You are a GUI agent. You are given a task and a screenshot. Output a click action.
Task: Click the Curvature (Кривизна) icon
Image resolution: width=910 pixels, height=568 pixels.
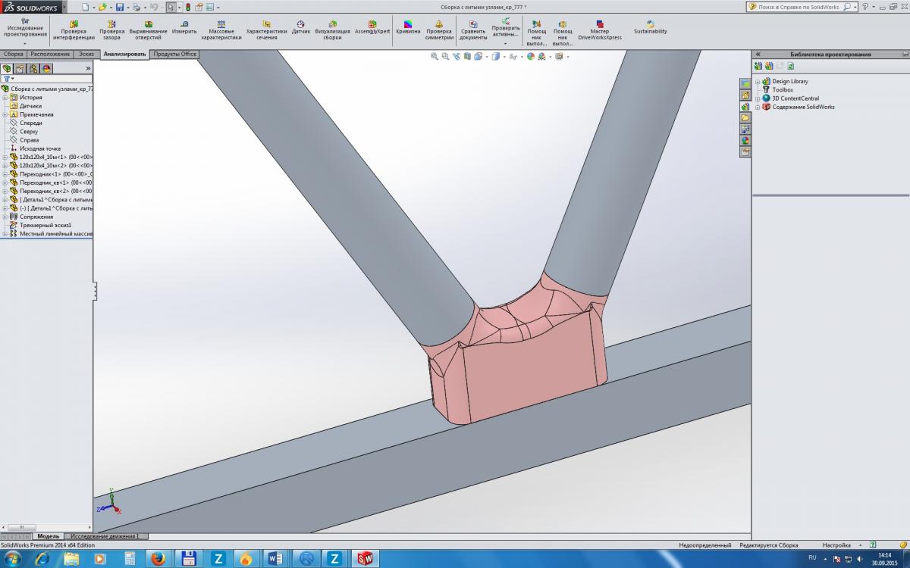point(407,28)
